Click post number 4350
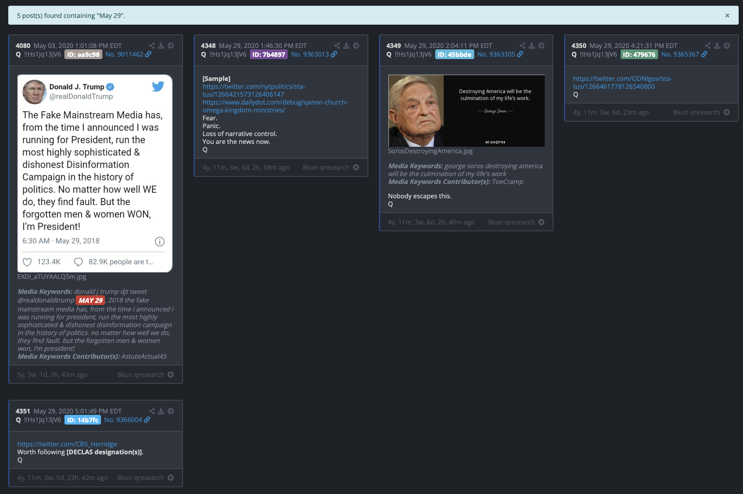743x494 pixels. [x=579, y=45]
